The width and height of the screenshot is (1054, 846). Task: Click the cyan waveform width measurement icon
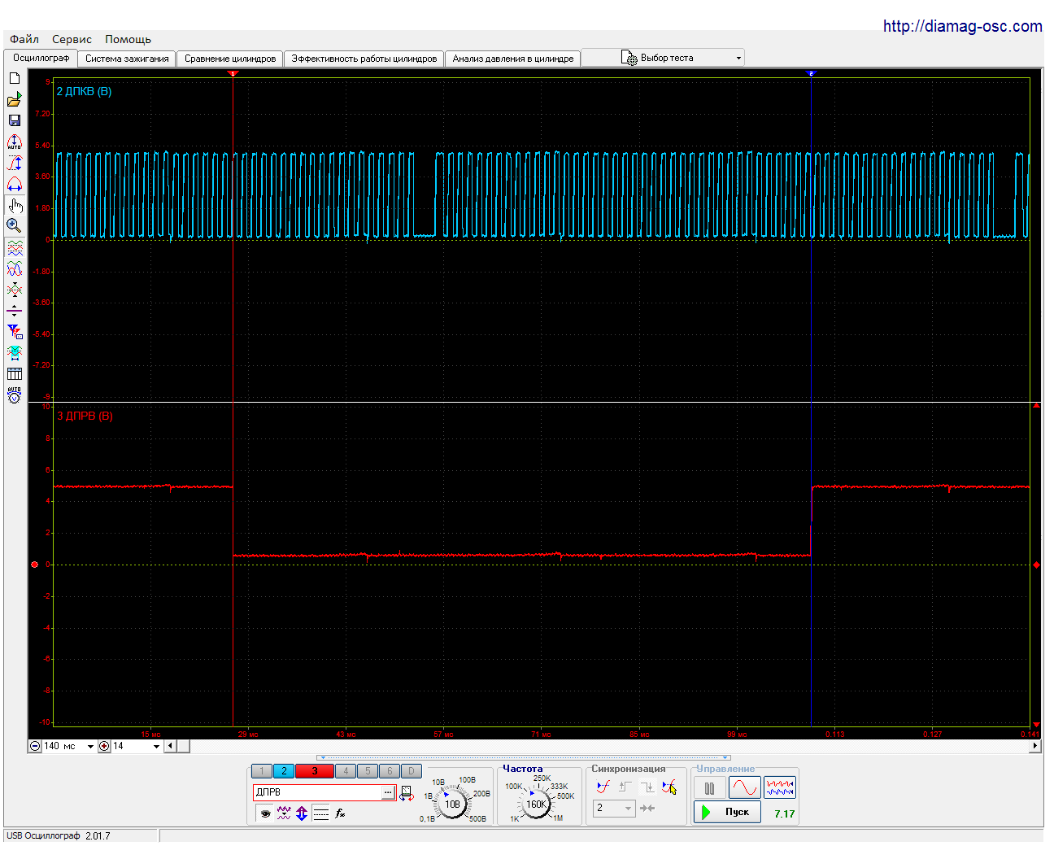click(x=14, y=353)
